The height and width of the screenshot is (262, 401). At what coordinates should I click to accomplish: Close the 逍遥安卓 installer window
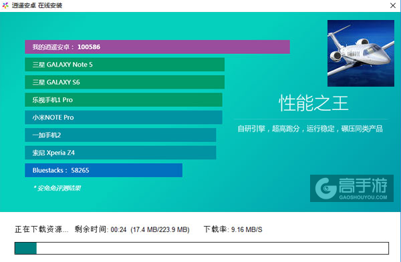coord(393,5)
